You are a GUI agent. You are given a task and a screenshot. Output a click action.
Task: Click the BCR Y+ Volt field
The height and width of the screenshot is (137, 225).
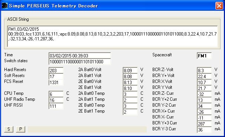[x=204, y=76]
